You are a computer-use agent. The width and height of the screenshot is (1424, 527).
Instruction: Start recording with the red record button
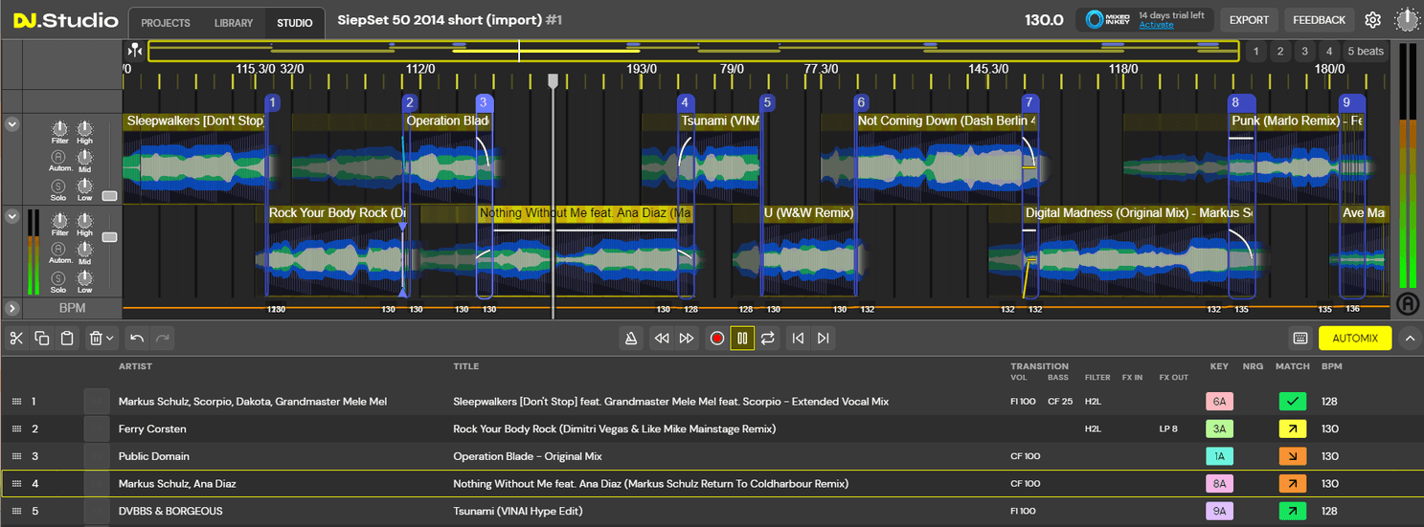717,338
